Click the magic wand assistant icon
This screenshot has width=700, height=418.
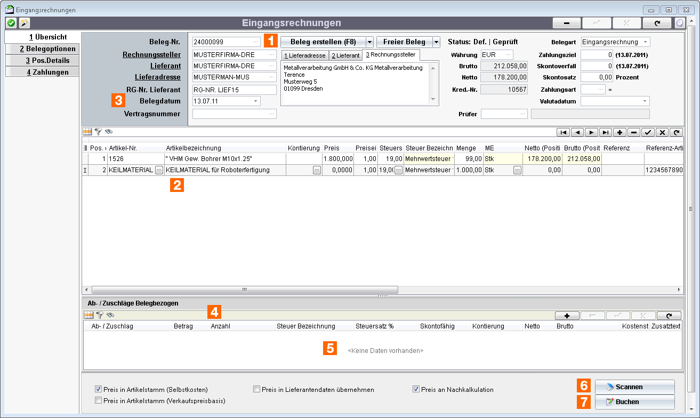25,23
